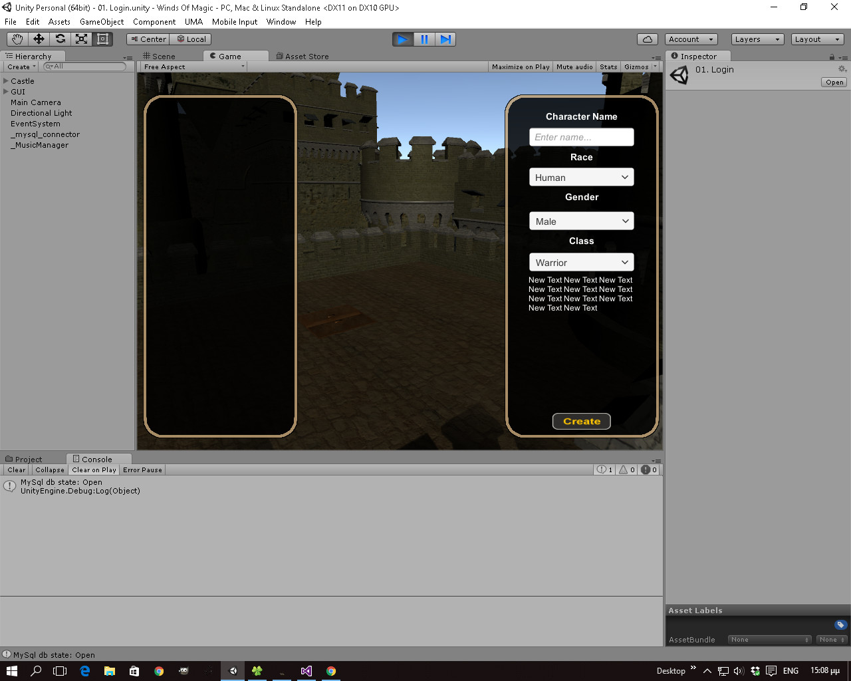Viewport: 851px width, 681px height.
Task: Switch to the Project tab
Action: (x=24, y=460)
